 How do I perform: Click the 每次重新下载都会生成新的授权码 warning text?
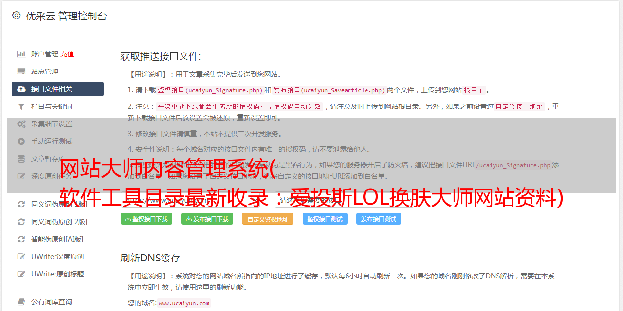(239, 106)
